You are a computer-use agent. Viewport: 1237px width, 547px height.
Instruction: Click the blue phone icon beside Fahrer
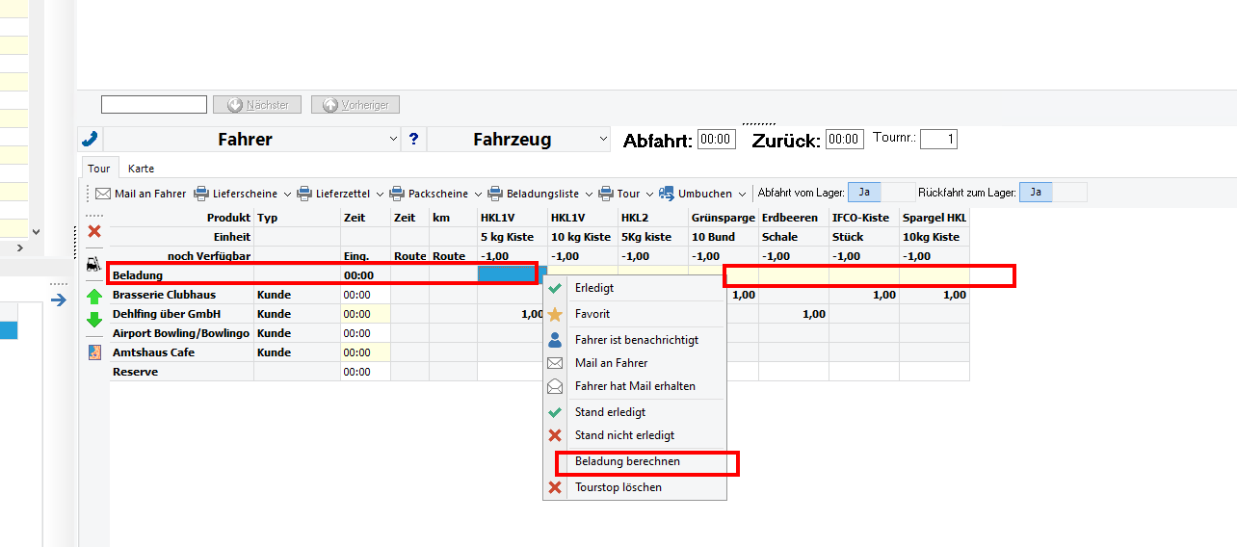pos(90,139)
